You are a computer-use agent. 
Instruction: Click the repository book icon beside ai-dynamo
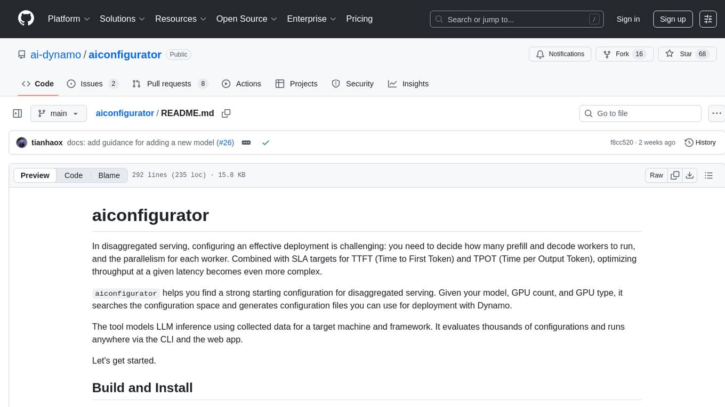[x=21, y=54]
